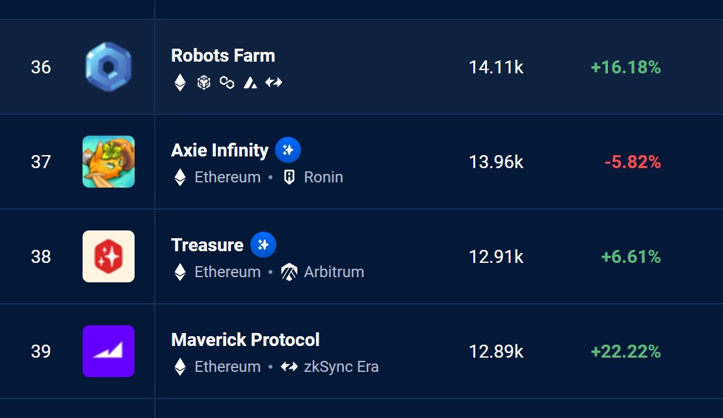The width and height of the screenshot is (723, 418).
Task: Click the Axie Infinity game thumbnail
Action: pos(109,162)
